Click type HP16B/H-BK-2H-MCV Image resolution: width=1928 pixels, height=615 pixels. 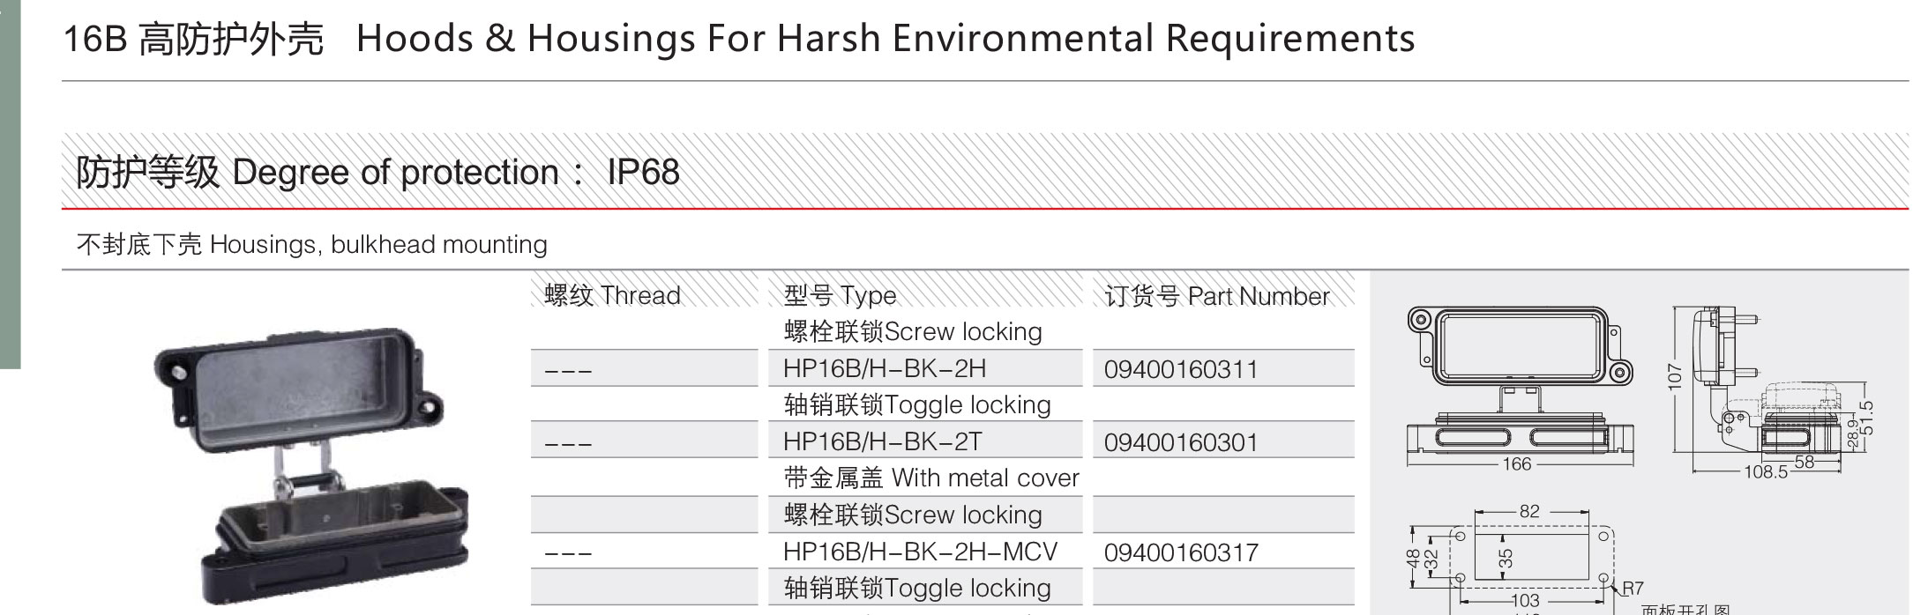click(x=920, y=552)
